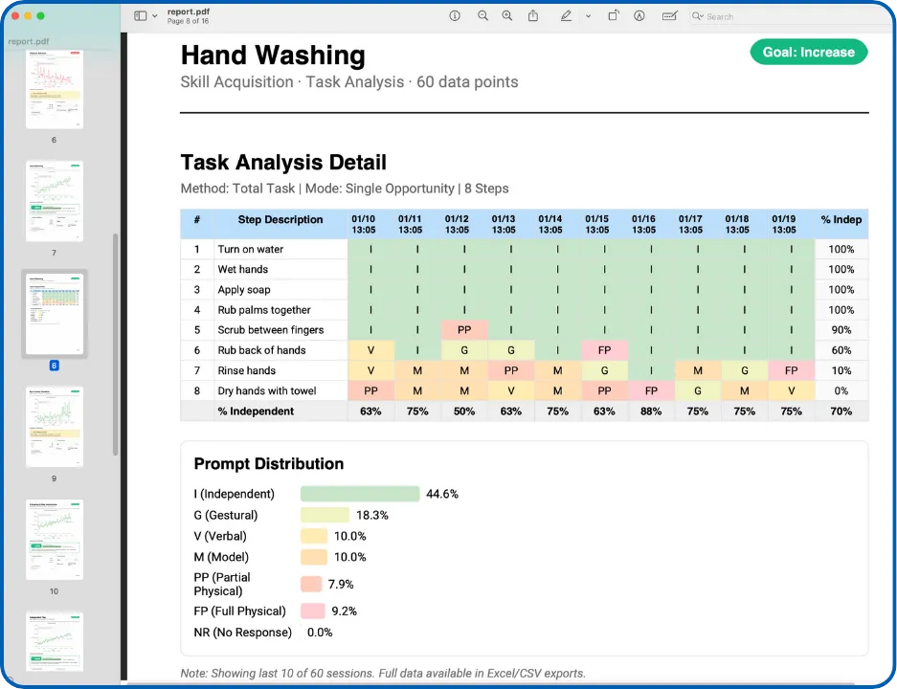Open the annotation pen tool
The height and width of the screenshot is (689, 897).
pos(639,16)
